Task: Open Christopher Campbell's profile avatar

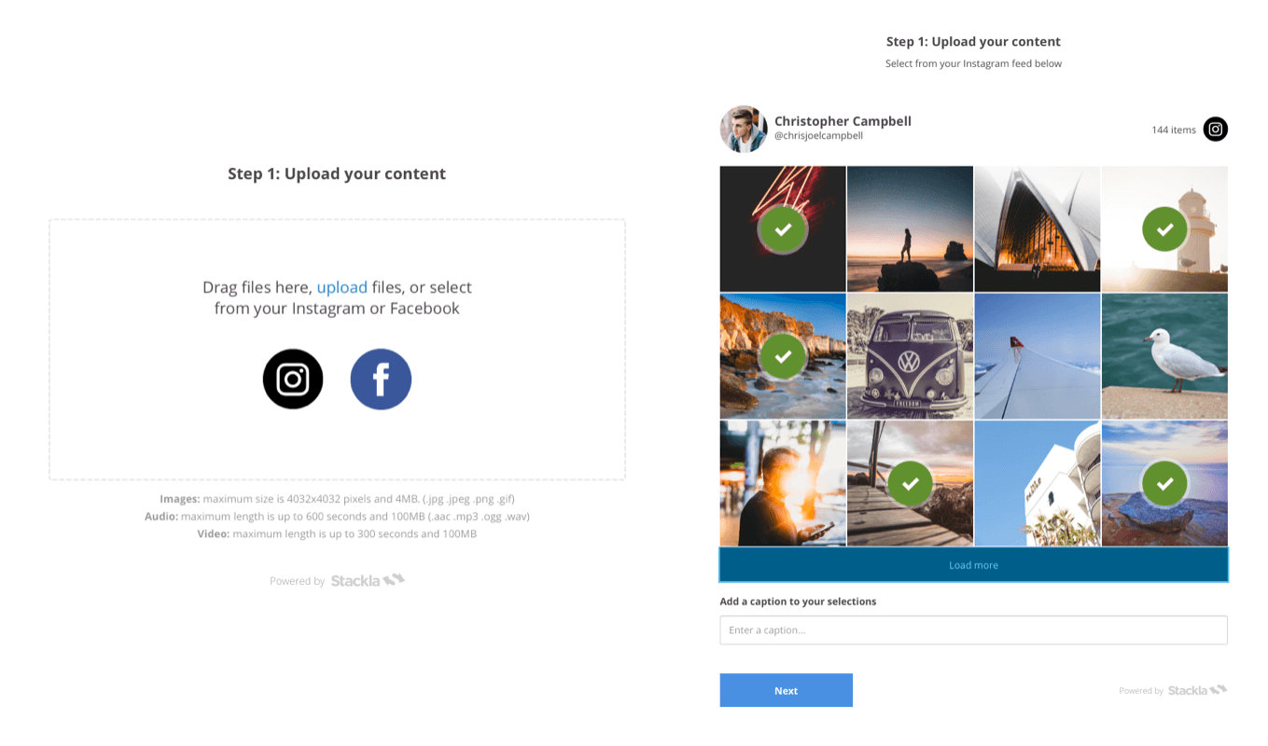Action: [x=744, y=129]
